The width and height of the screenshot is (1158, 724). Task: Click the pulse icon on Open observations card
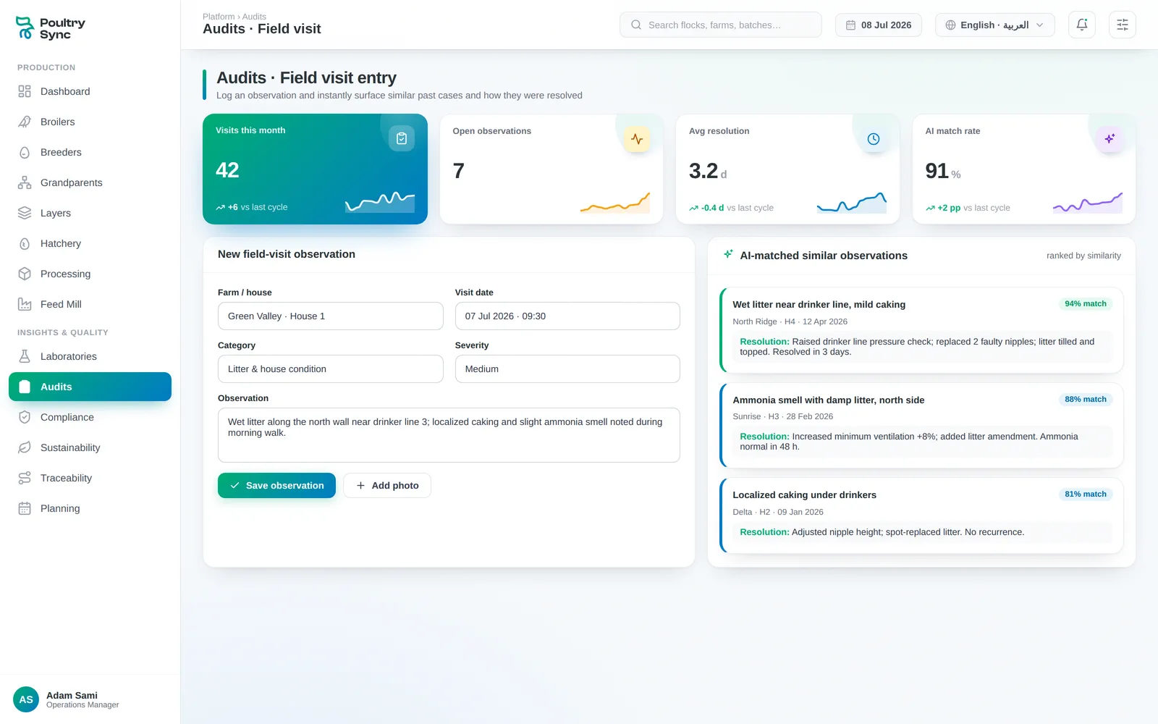tap(637, 139)
